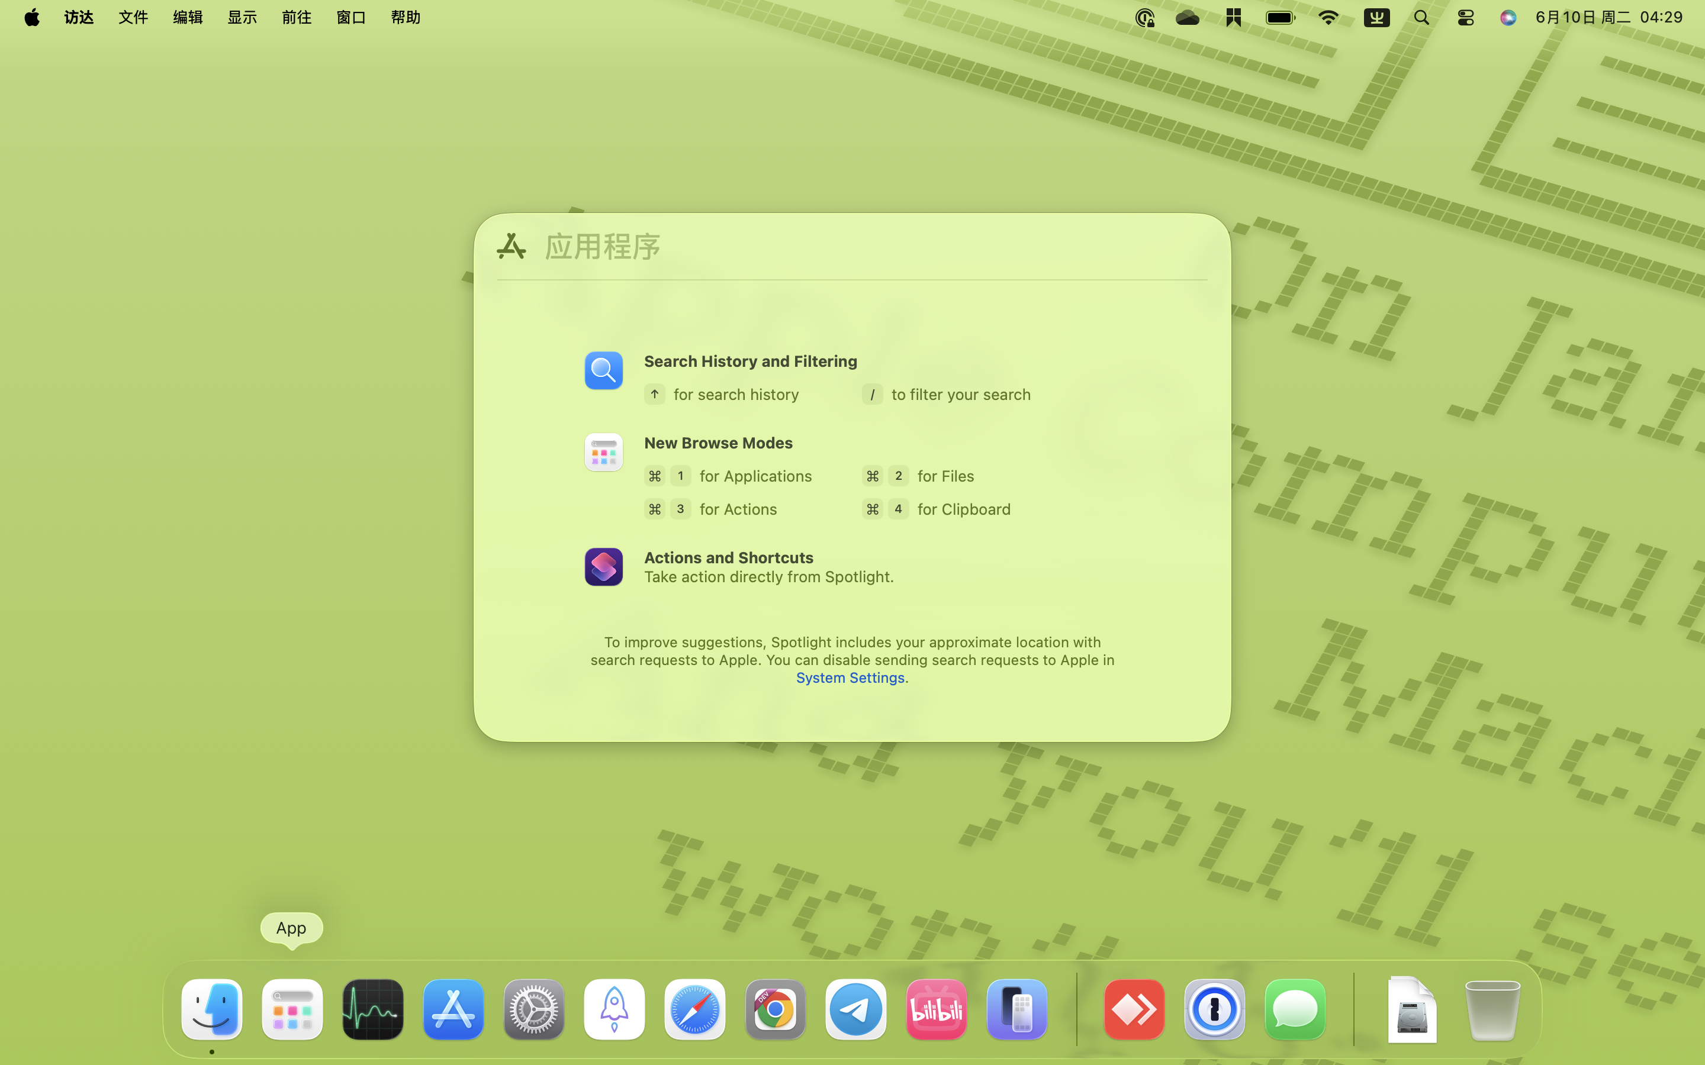Launch Google Chrome Dev from Dock
Screen dimensions: 1705x1065
(775, 1009)
